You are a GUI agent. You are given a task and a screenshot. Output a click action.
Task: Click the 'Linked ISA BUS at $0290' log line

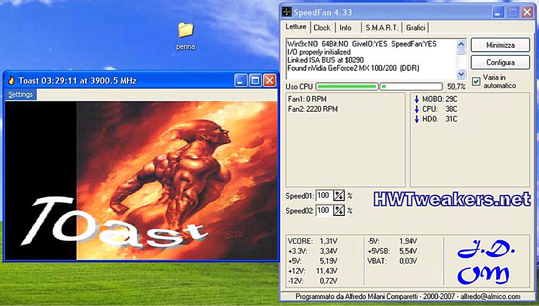[326, 60]
